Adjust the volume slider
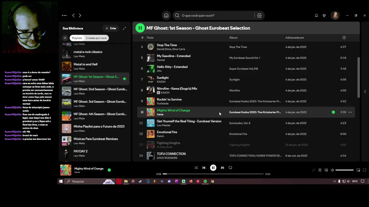This screenshot has height=207, width=369. tap(344, 170)
